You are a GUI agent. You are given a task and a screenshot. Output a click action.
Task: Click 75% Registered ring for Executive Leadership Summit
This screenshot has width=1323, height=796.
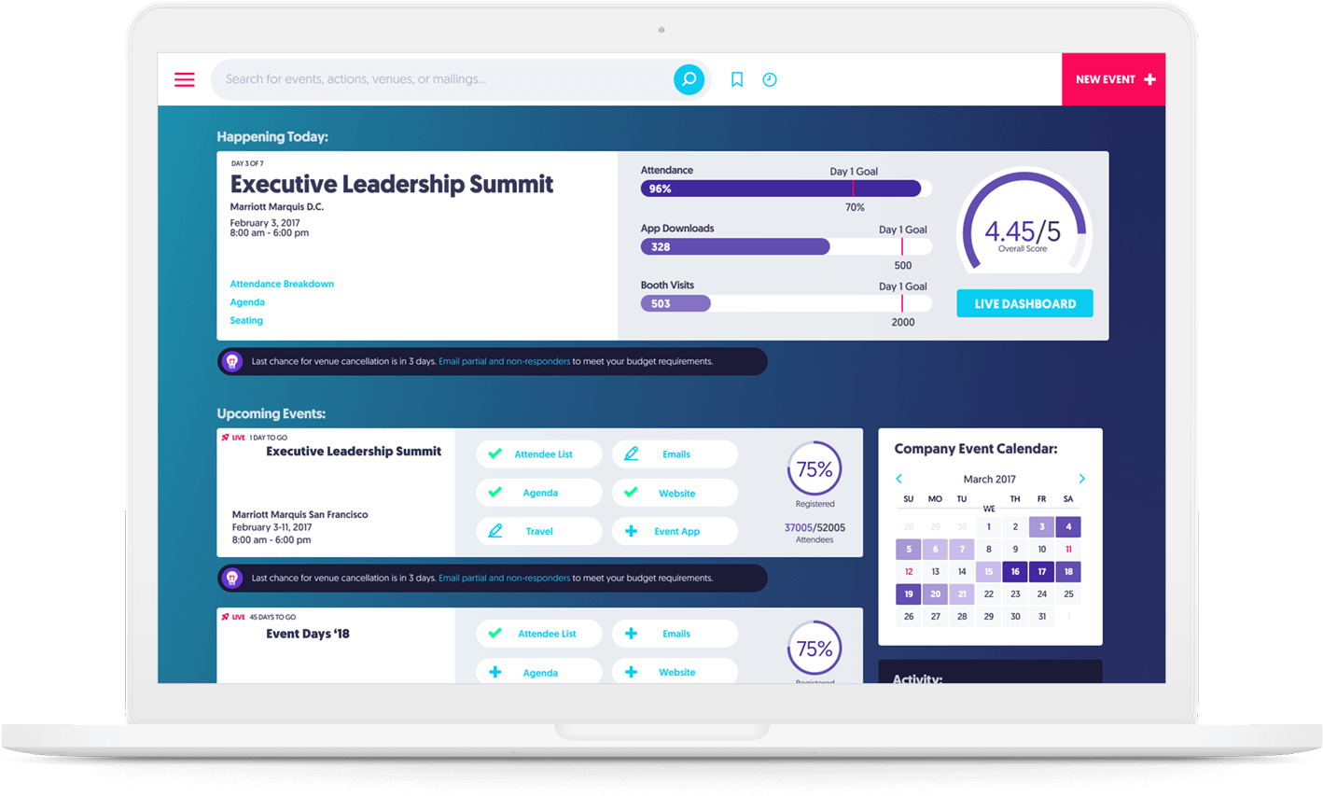pos(815,468)
